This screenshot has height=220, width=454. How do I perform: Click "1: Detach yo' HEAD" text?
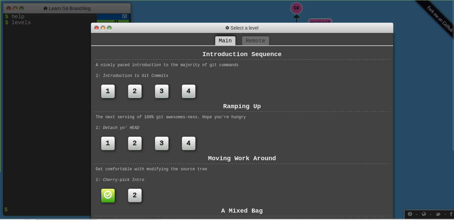point(117,128)
